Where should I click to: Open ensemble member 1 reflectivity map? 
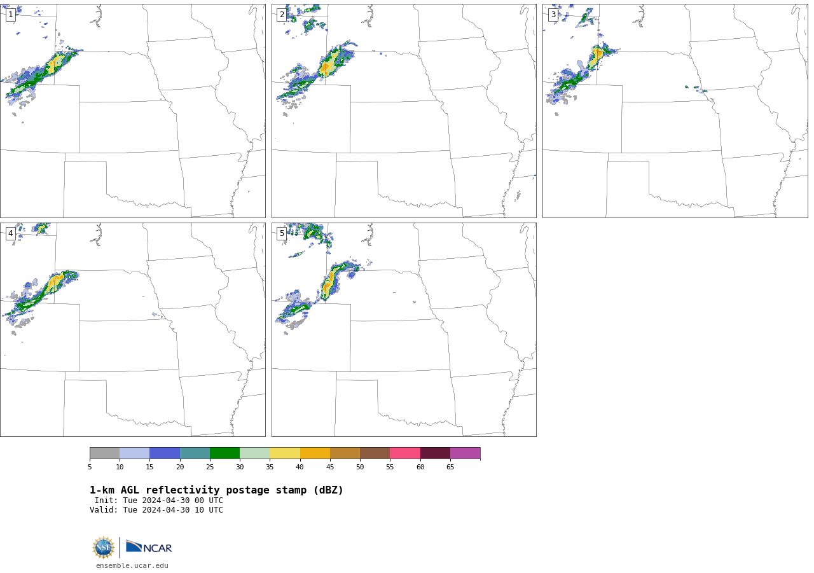point(132,111)
